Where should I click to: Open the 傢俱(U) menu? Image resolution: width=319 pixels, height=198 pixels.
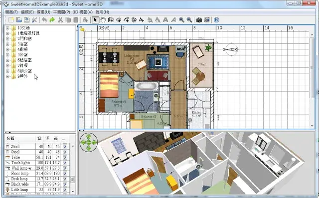tap(43, 12)
